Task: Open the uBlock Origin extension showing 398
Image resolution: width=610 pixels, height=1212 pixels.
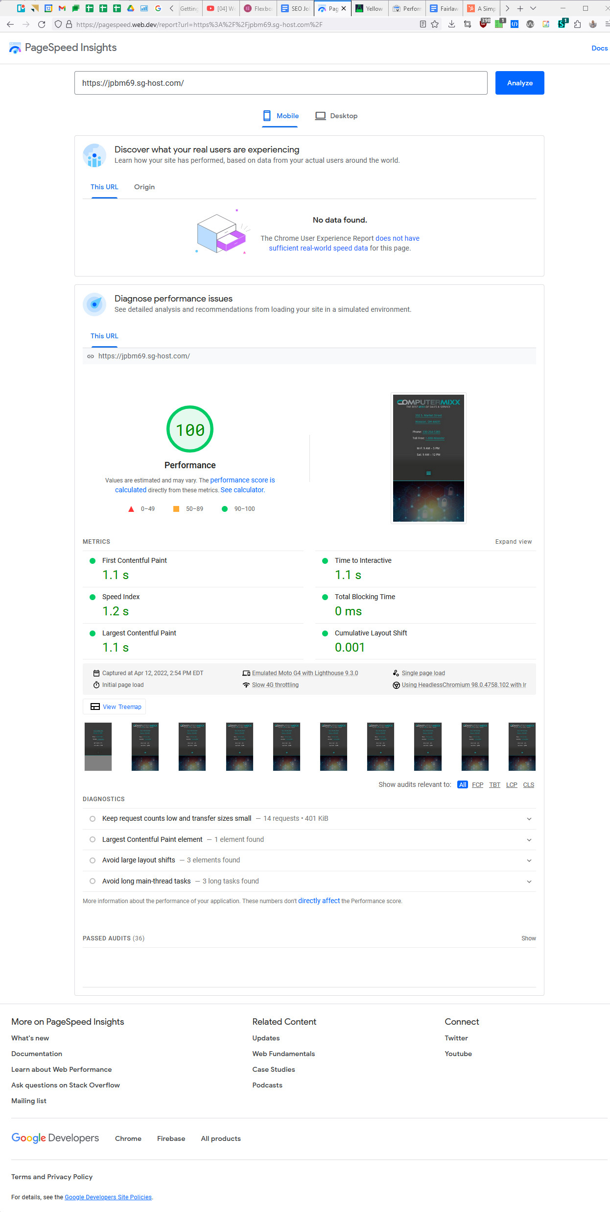Action: pyautogui.click(x=484, y=24)
